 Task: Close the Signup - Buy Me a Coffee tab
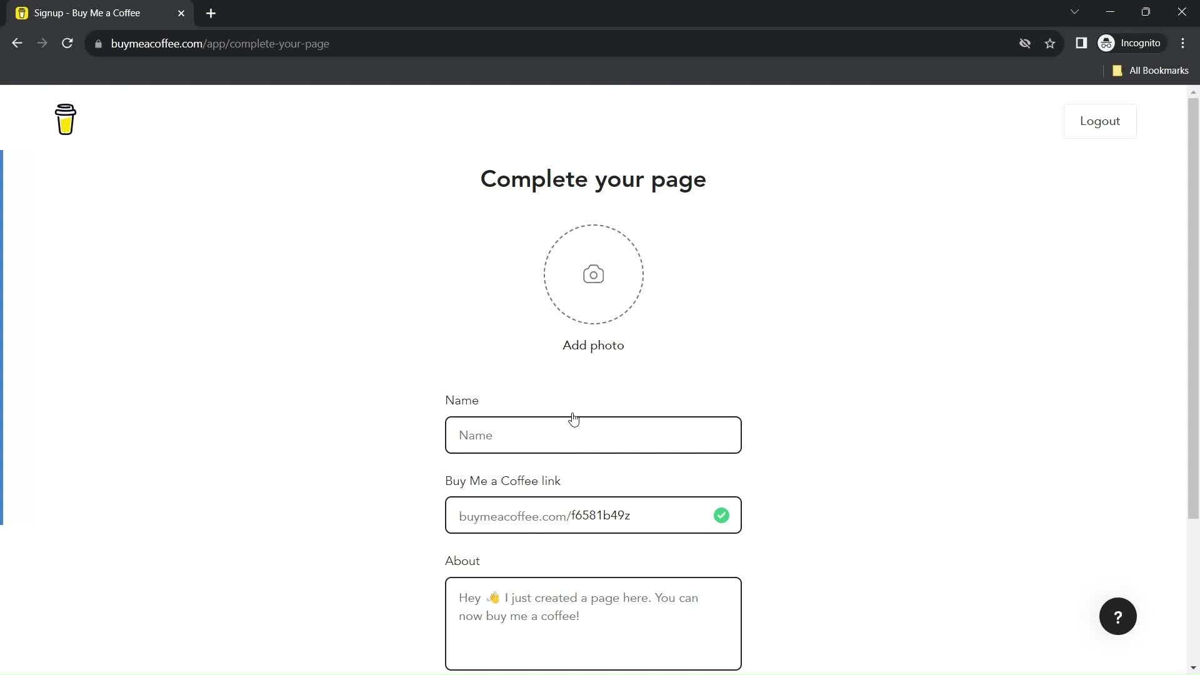pos(181,13)
